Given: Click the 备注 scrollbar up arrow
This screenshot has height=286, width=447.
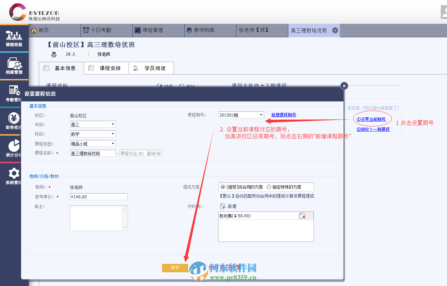Looking at the screenshot, I should [x=124, y=209].
